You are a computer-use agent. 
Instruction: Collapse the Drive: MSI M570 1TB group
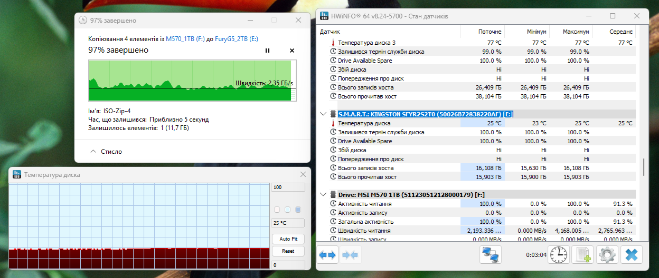323,195
